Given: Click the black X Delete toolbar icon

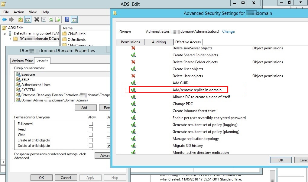Looking at the screenshot, I should point(37,19).
